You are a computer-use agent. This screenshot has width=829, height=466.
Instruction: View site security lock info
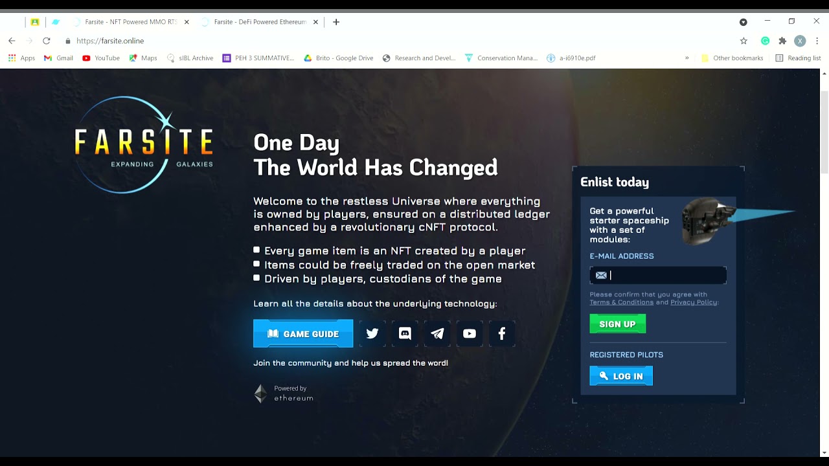68,41
